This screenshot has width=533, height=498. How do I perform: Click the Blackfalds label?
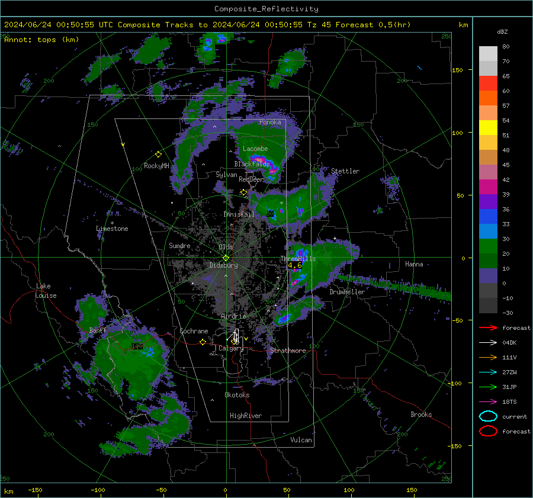coord(252,164)
